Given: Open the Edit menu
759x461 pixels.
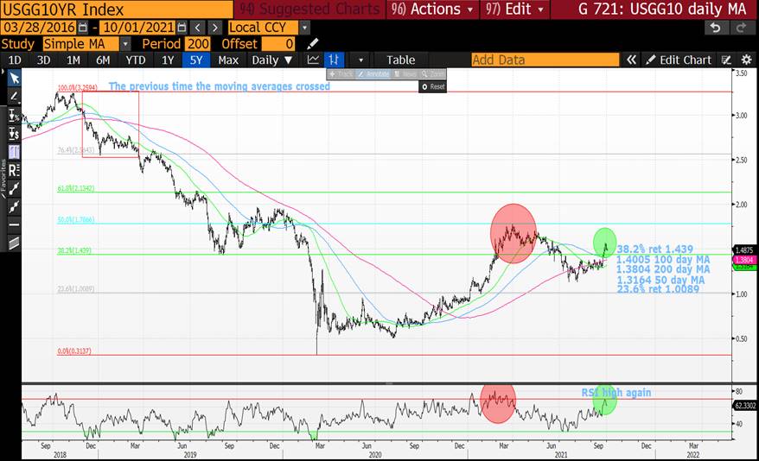Looking at the screenshot, I should coord(525,9).
